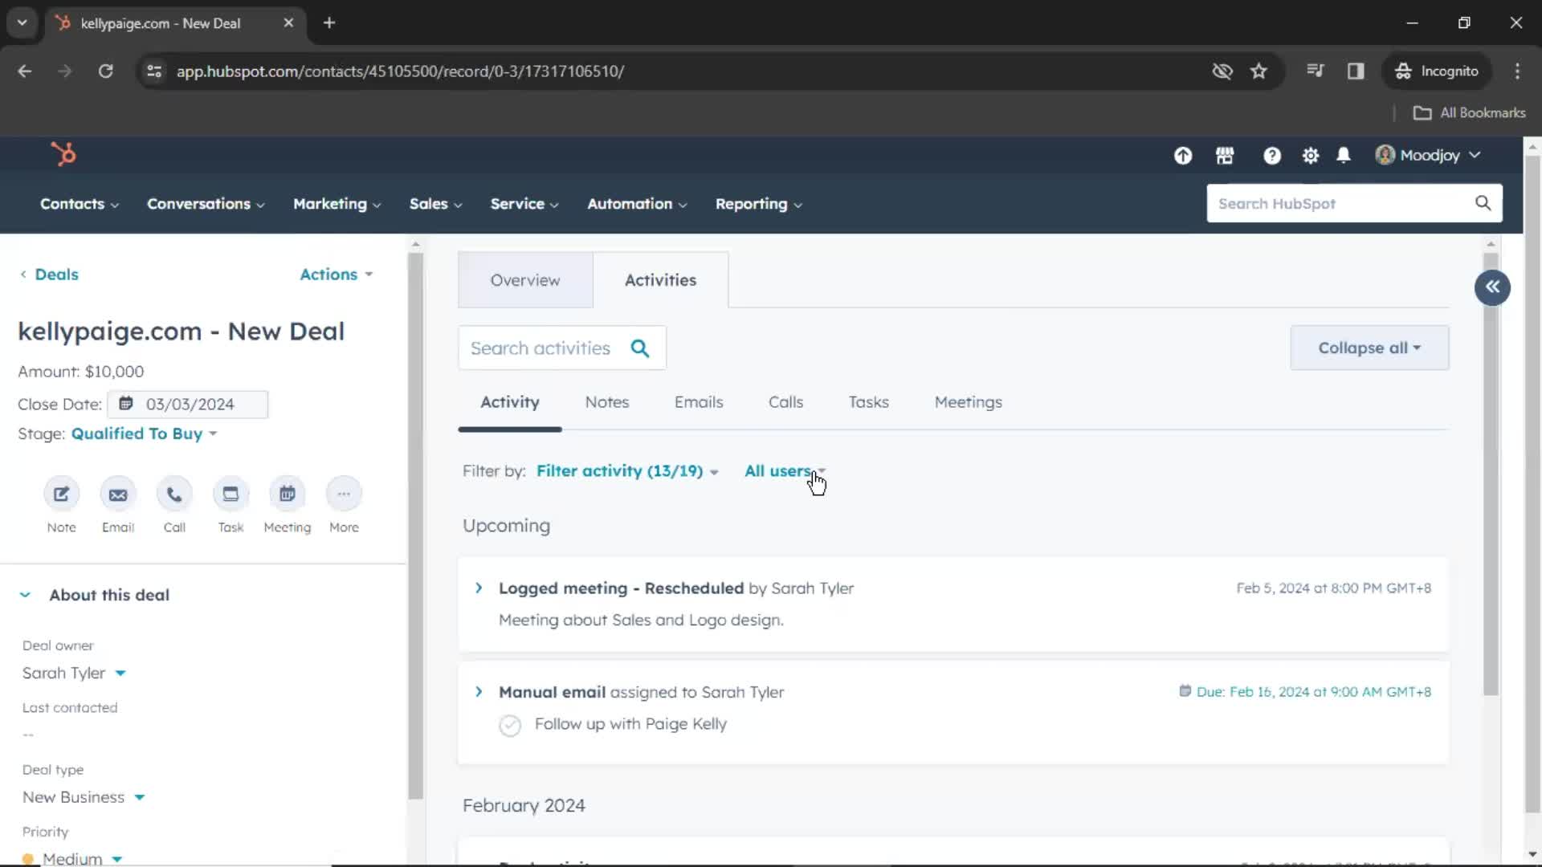Create a Task for this deal
Image resolution: width=1542 pixels, height=867 pixels.
click(x=230, y=494)
